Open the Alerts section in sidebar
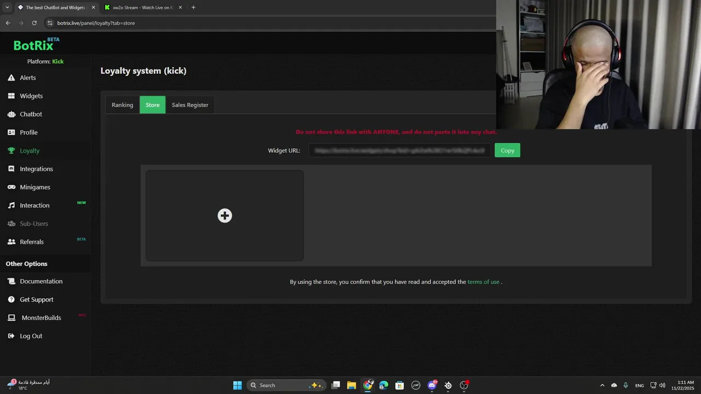701x394 pixels. pos(27,78)
